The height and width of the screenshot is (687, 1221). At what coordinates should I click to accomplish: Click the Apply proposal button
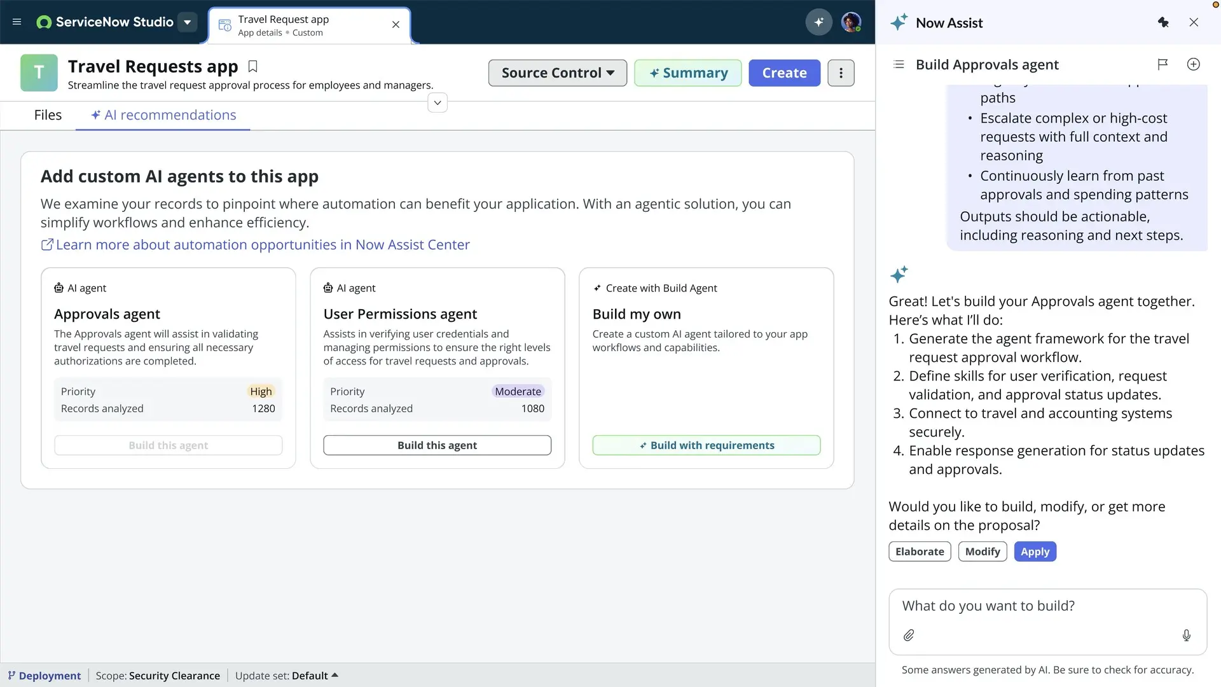1035,552
